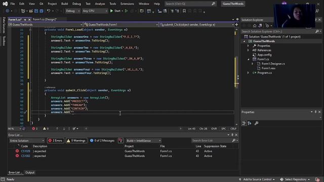Viewport: 324px width, 182px height.
Task: Open the submit_Click member dropdown
Action: click(x=197, y=25)
